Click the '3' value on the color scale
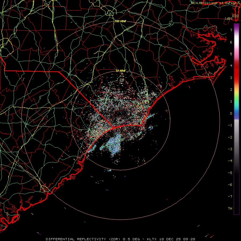241x241 pixels. click(x=231, y=78)
